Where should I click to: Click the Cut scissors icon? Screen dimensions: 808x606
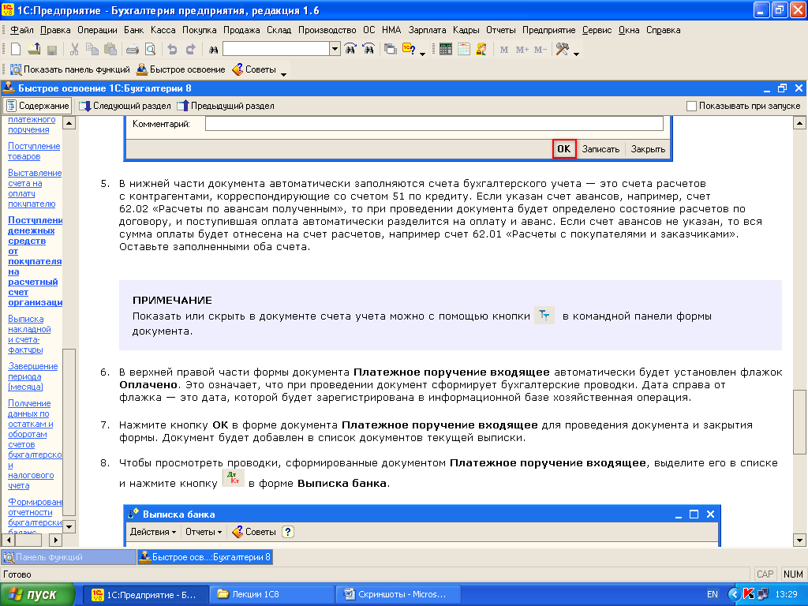[74, 50]
